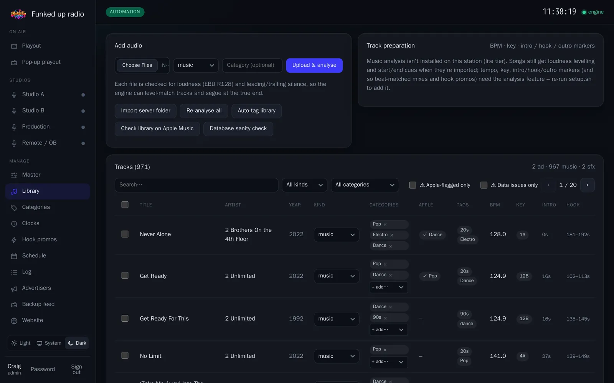Toggle the select-all tracks header checkbox

(x=125, y=205)
